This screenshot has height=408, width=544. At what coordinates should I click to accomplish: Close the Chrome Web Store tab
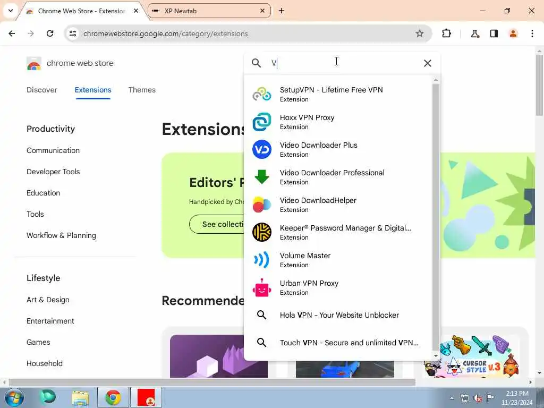(136, 11)
